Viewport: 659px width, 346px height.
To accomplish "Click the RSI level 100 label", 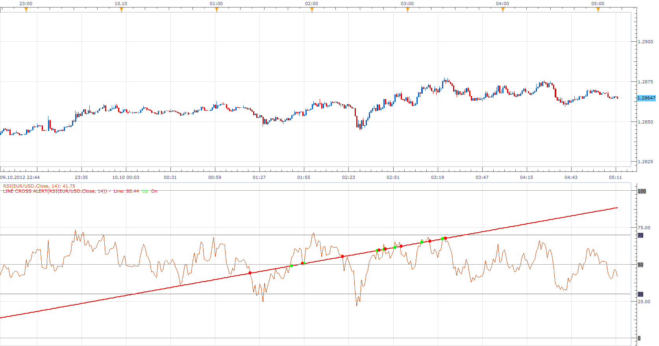I will pos(642,191).
